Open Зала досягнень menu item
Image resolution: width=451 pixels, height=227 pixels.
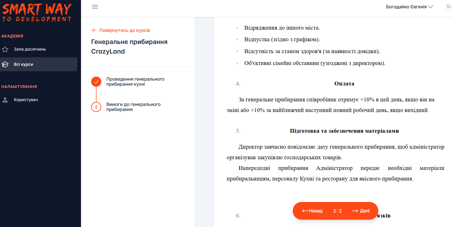point(38,49)
